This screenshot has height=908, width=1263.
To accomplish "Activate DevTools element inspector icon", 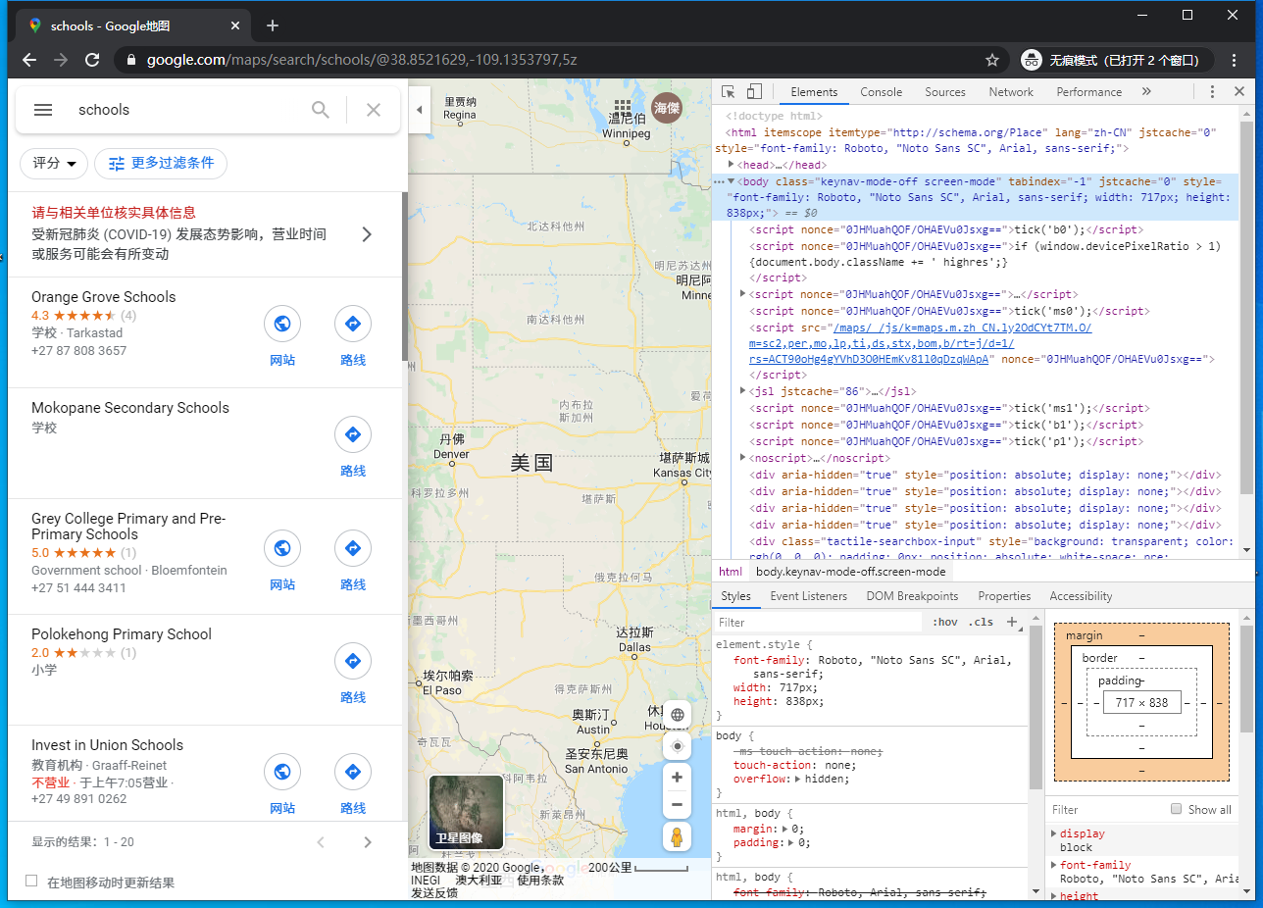I will pos(729,92).
